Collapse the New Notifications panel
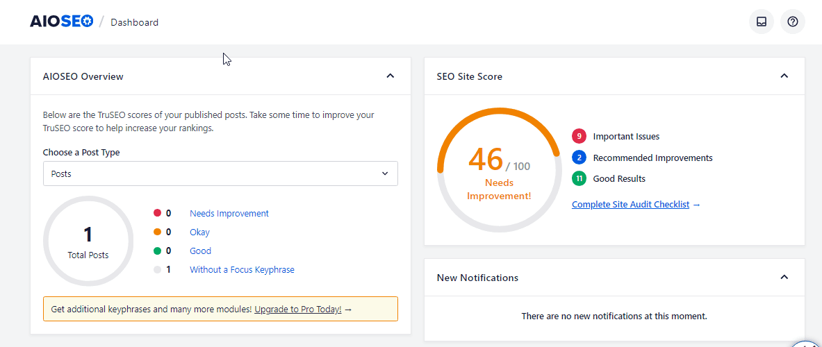822x347 pixels. [x=784, y=278]
